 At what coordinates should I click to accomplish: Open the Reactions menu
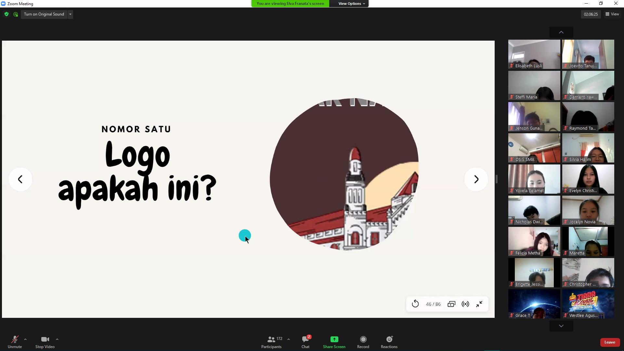[389, 342]
